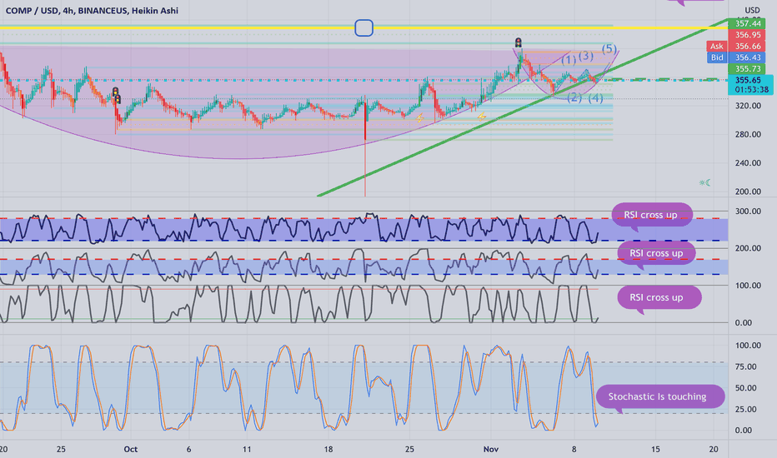Select the Elliott wave label (1)
777x458 pixels.
(x=569, y=61)
